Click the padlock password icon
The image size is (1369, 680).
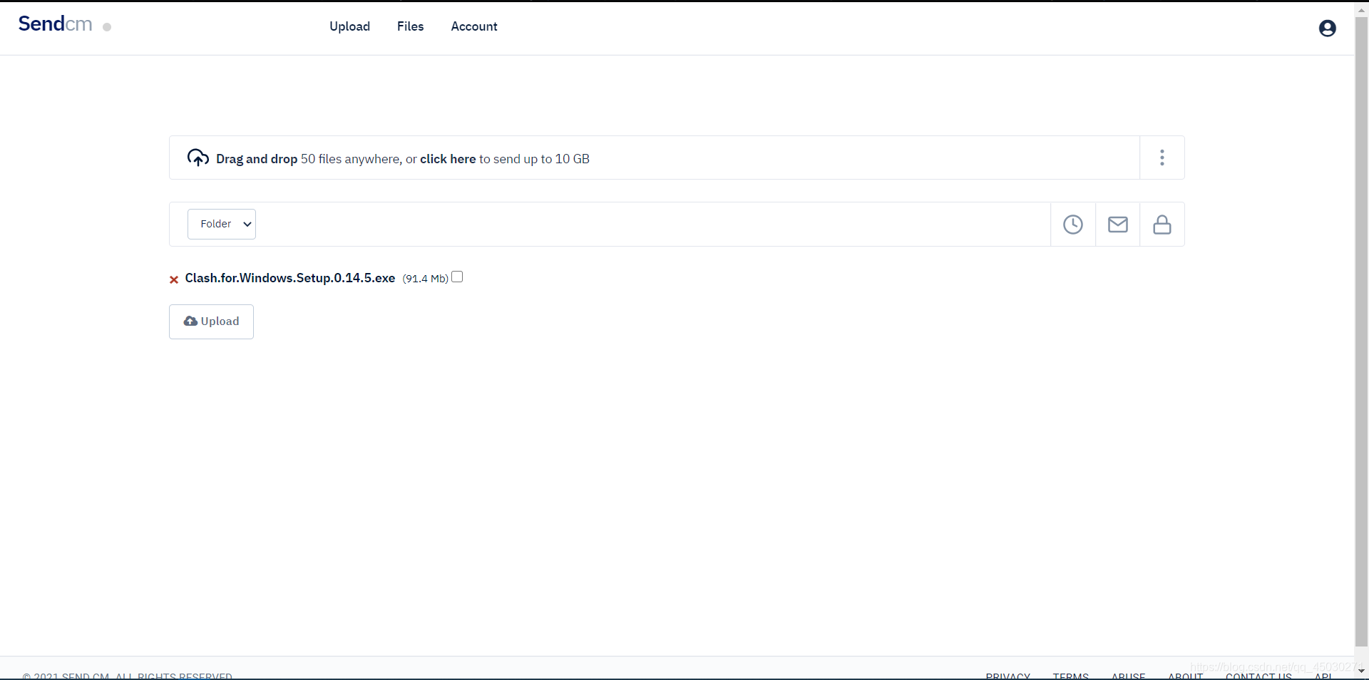pyautogui.click(x=1162, y=225)
